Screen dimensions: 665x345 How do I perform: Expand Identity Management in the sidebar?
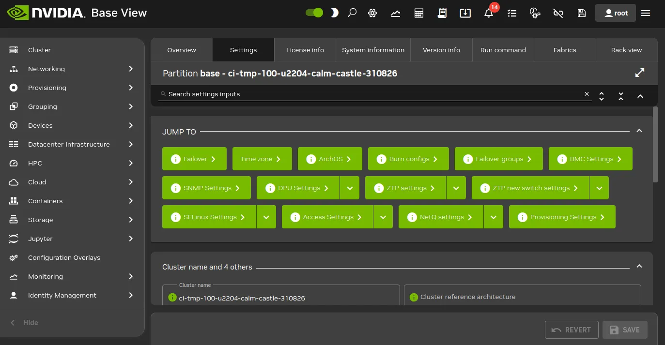(72, 295)
